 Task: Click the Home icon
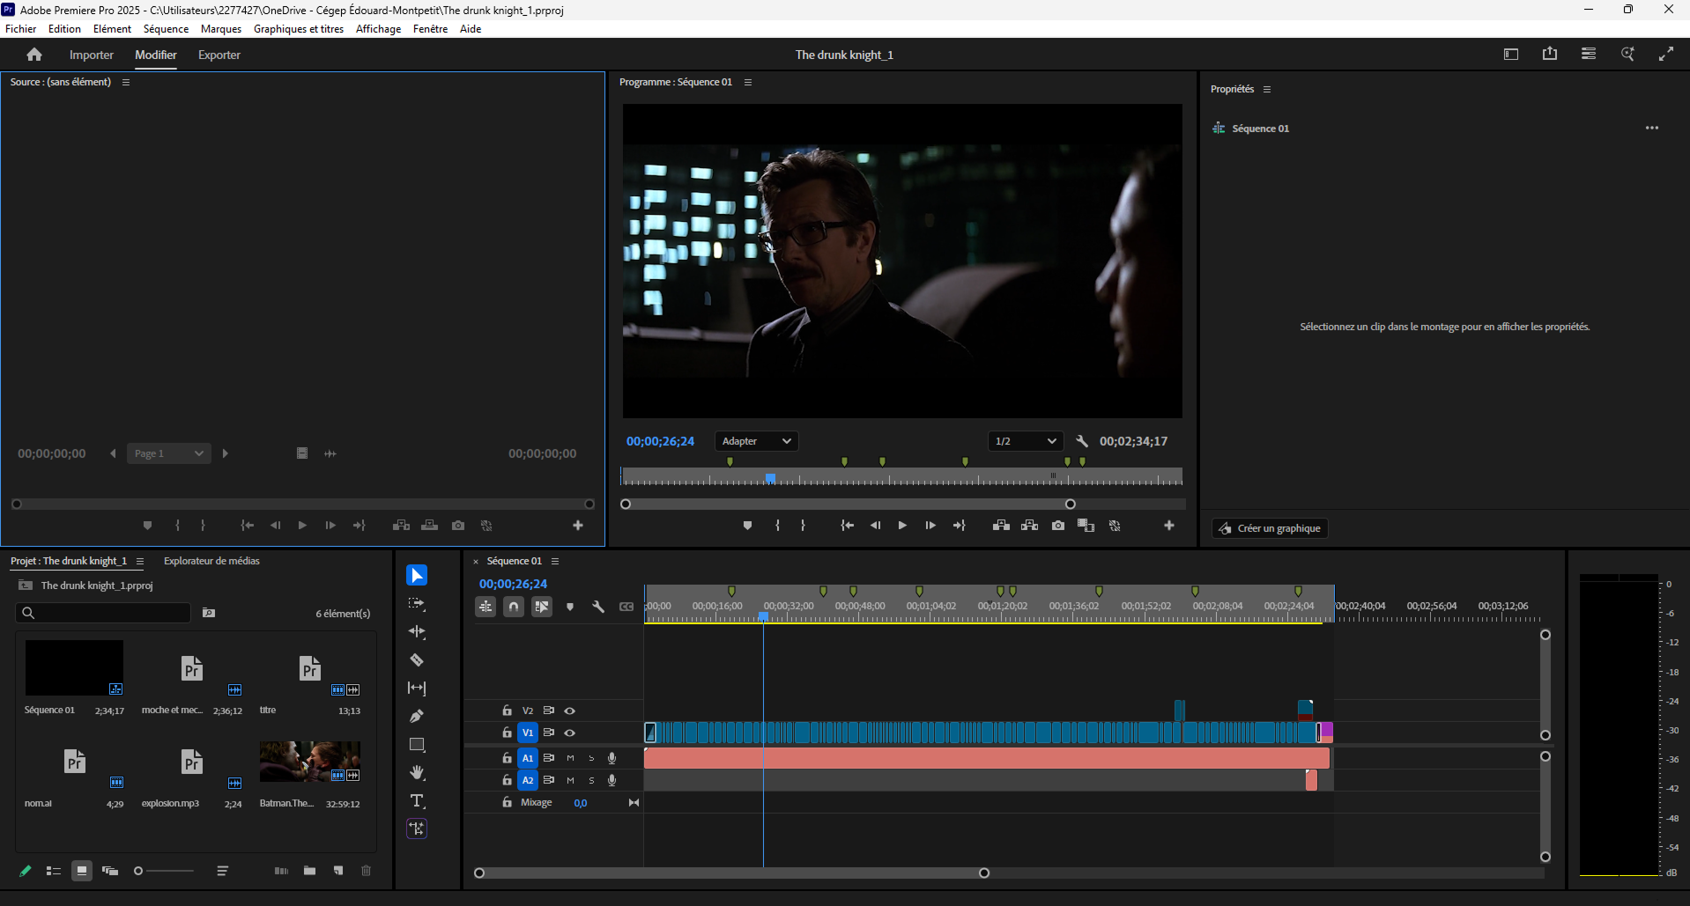click(x=34, y=55)
